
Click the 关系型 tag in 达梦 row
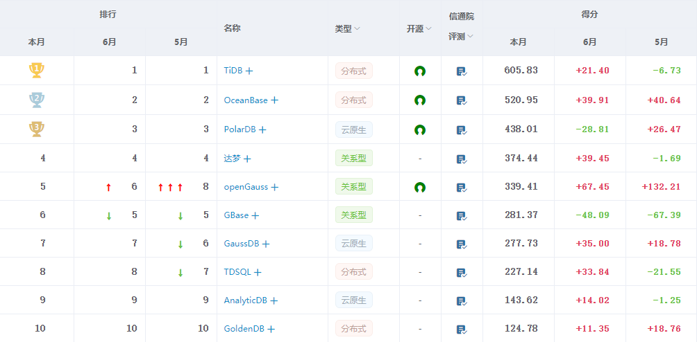pyautogui.click(x=354, y=158)
